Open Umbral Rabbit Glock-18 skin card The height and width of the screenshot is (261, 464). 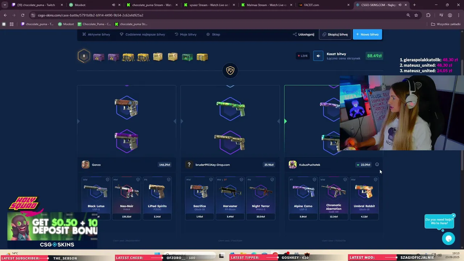click(x=364, y=198)
